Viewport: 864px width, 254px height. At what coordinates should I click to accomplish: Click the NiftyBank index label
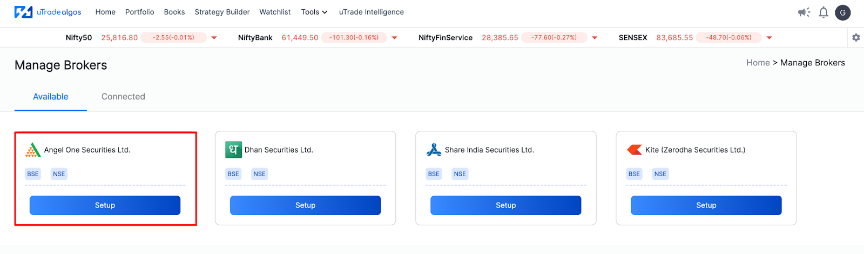[255, 38]
